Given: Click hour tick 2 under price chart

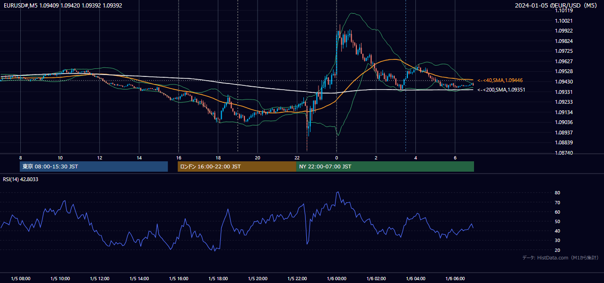Looking at the screenshot, I should (x=376, y=158).
